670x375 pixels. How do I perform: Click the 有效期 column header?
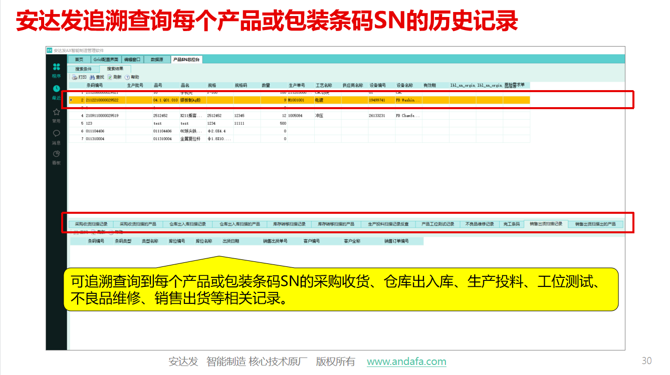click(436, 86)
